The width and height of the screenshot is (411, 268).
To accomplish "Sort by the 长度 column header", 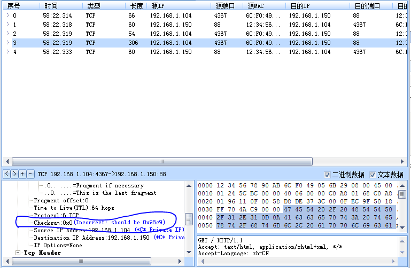I will 136,6.
